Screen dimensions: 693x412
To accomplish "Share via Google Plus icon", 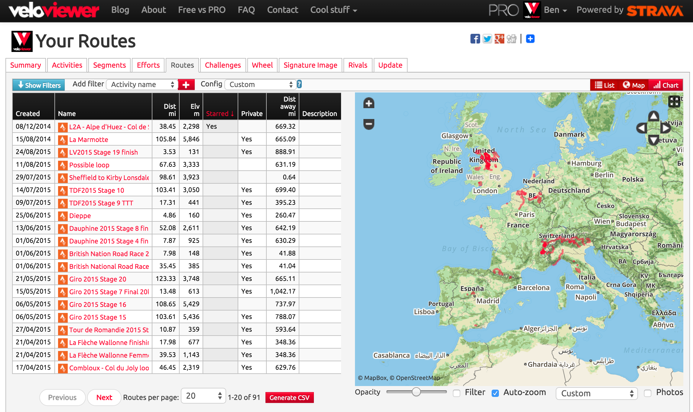I will (499, 39).
